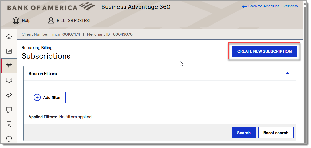Select the user profile icon

[x=51, y=21]
